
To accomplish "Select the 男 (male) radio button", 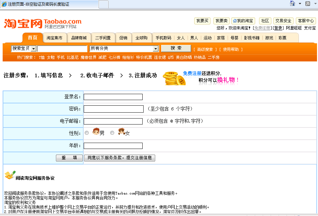I will pyautogui.click(x=87, y=133).
